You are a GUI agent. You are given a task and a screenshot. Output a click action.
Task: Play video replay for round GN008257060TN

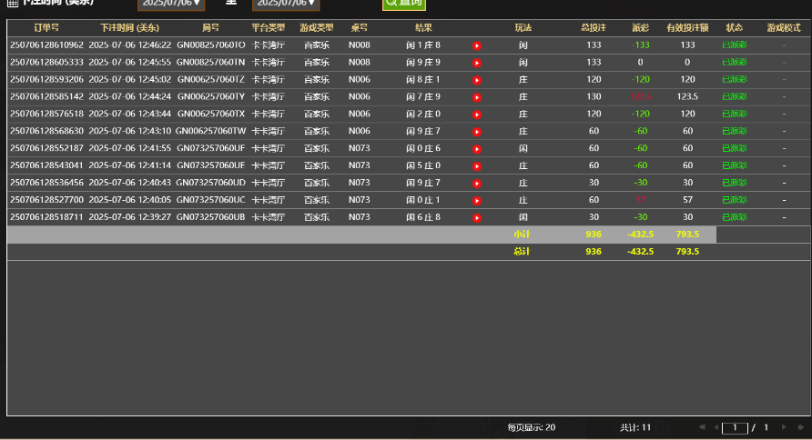[x=477, y=63]
